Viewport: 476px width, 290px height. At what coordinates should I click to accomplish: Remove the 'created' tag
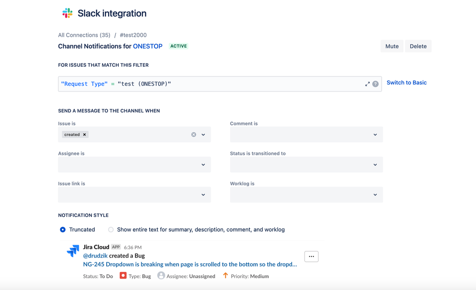point(85,135)
